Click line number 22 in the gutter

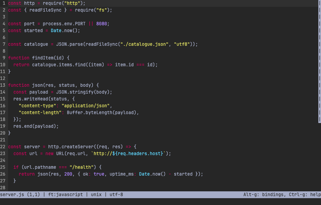(3, 147)
